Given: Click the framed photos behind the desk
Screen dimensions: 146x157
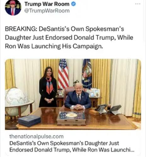Looking at the screenshot, I should (x=93, y=93).
